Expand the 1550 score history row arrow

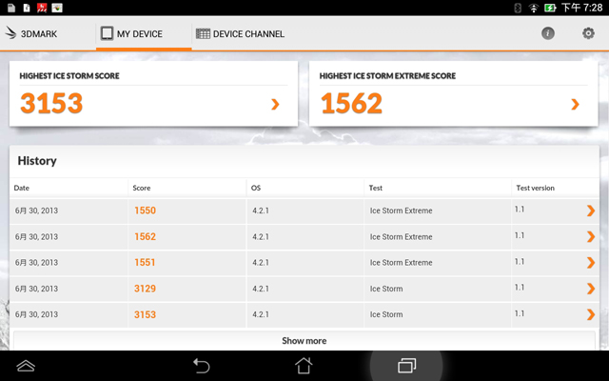click(x=590, y=211)
